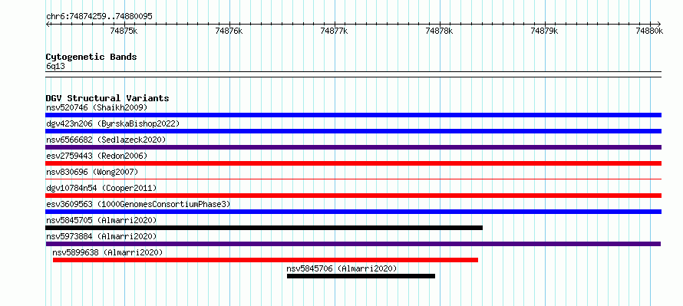Open nsv830696 (Wong2007) variant label
This screenshot has height=306, width=683.
click(x=92, y=172)
